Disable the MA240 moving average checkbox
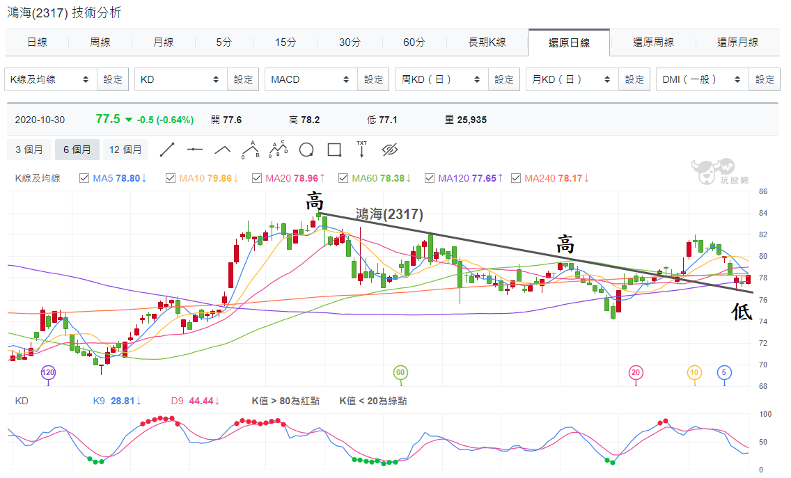791x478 pixels. [515, 178]
